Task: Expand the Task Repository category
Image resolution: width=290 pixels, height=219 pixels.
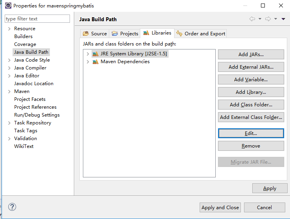Action: click(x=9, y=123)
